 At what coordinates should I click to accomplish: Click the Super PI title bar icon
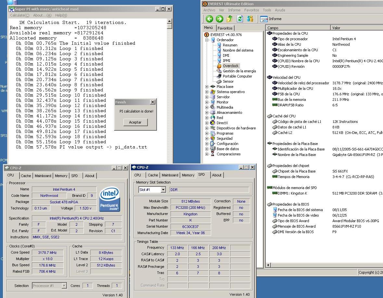click(11, 9)
